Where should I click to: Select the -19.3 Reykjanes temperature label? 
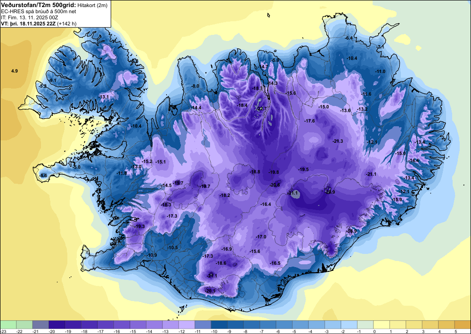139,226
